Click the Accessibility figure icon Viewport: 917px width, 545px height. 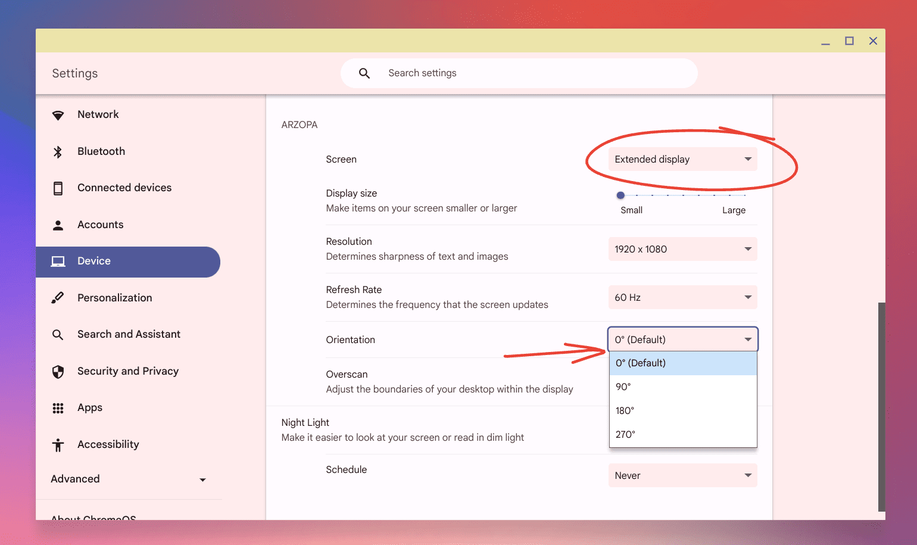tap(58, 445)
